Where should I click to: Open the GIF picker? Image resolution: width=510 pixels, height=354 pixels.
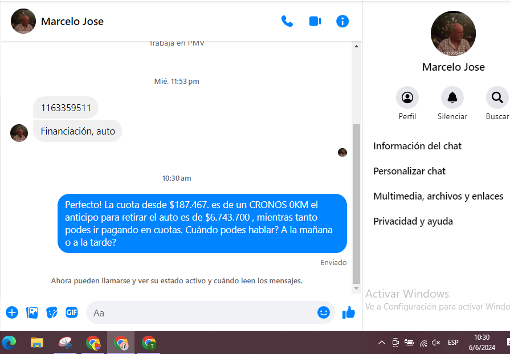71,312
